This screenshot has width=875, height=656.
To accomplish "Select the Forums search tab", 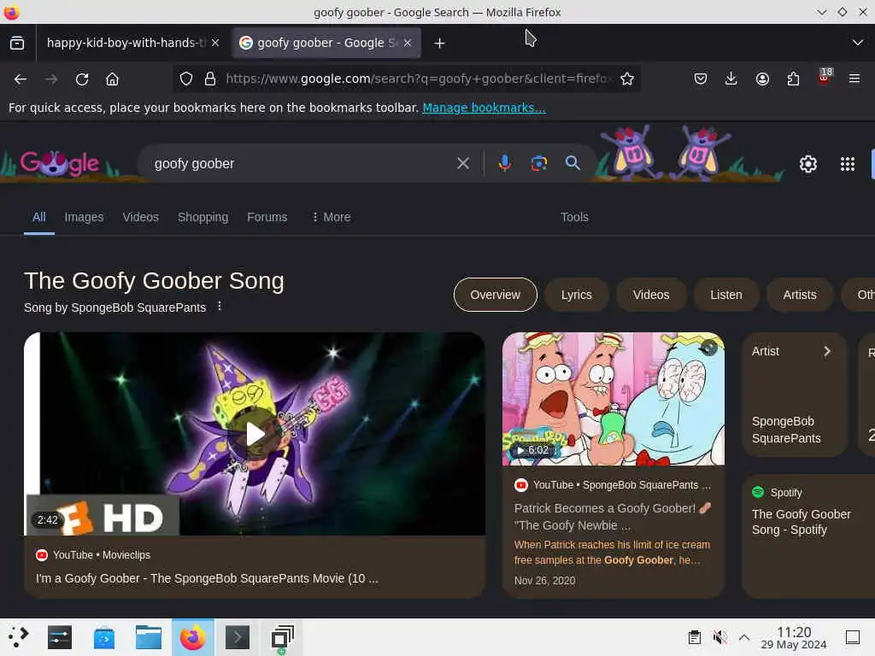I will pos(267,217).
